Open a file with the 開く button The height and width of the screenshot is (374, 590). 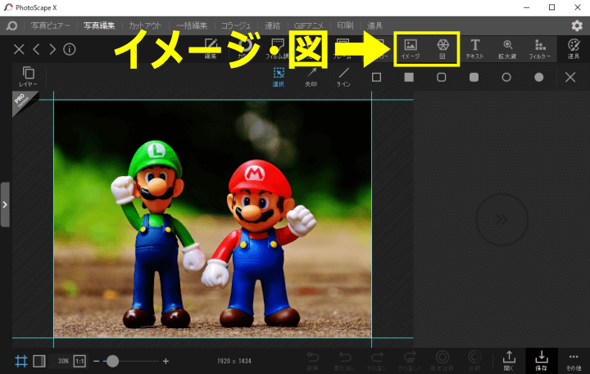click(509, 361)
